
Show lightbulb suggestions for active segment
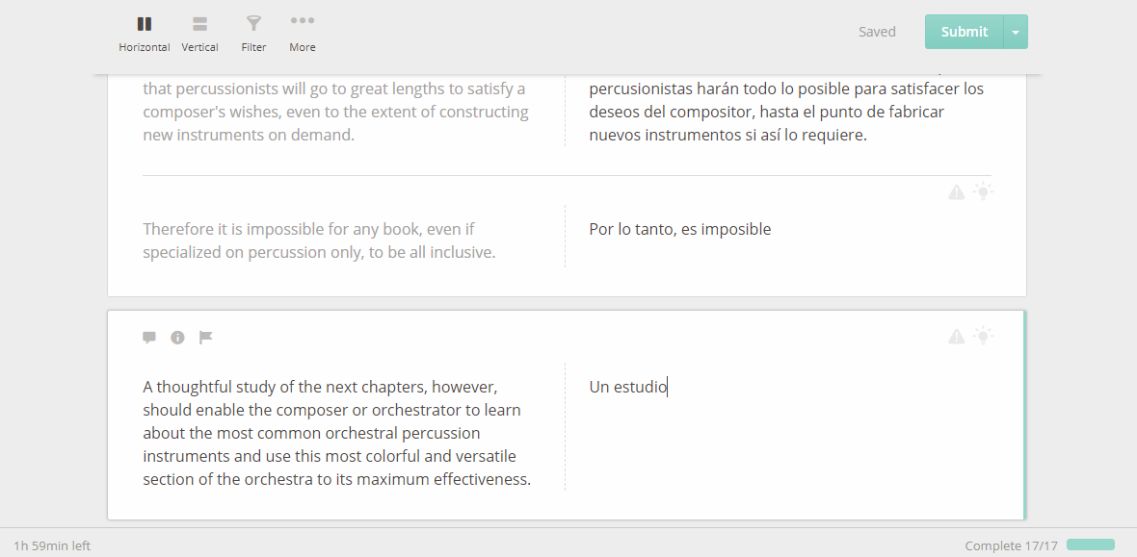point(983,336)
